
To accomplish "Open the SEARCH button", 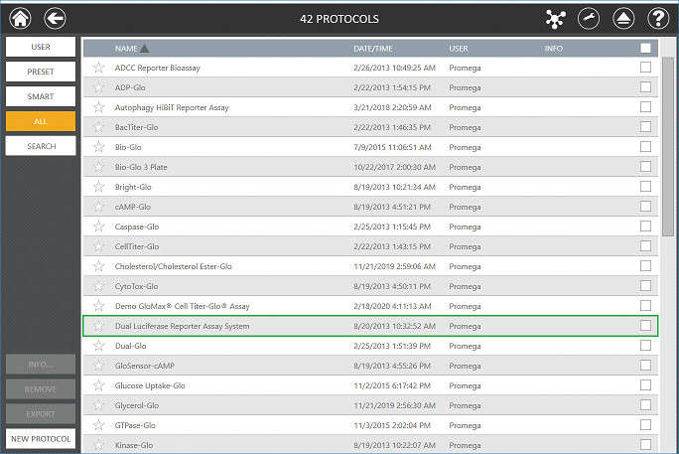I will click(x=40, y=146).
